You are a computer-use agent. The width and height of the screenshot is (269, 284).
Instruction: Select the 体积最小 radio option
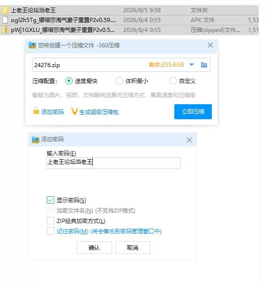(120, 81)
